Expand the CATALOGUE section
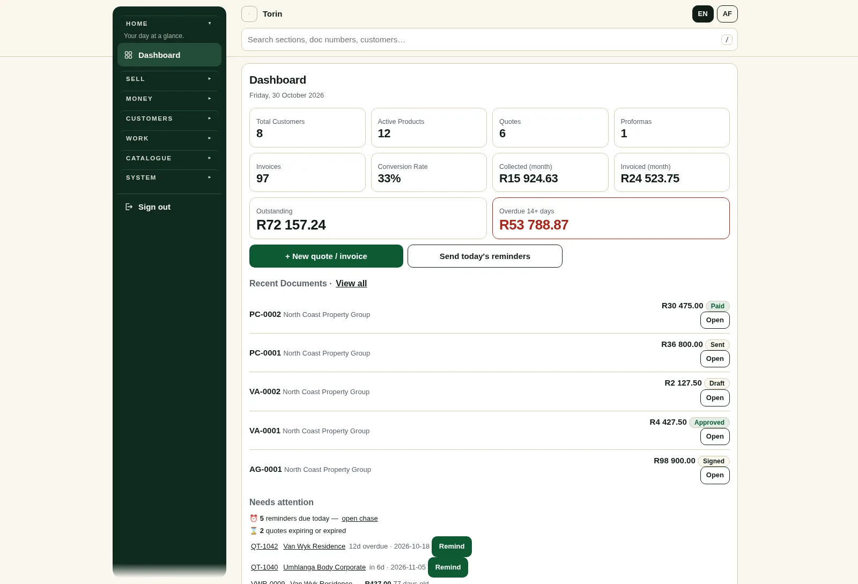 tap(169, 158)
